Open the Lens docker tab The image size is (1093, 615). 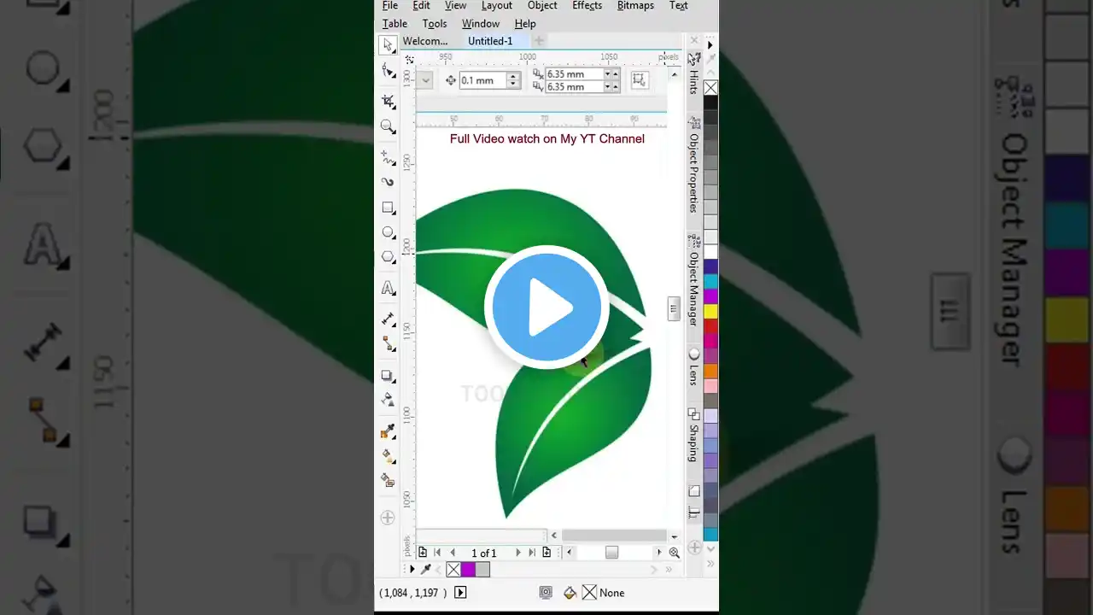click(693, 366)
